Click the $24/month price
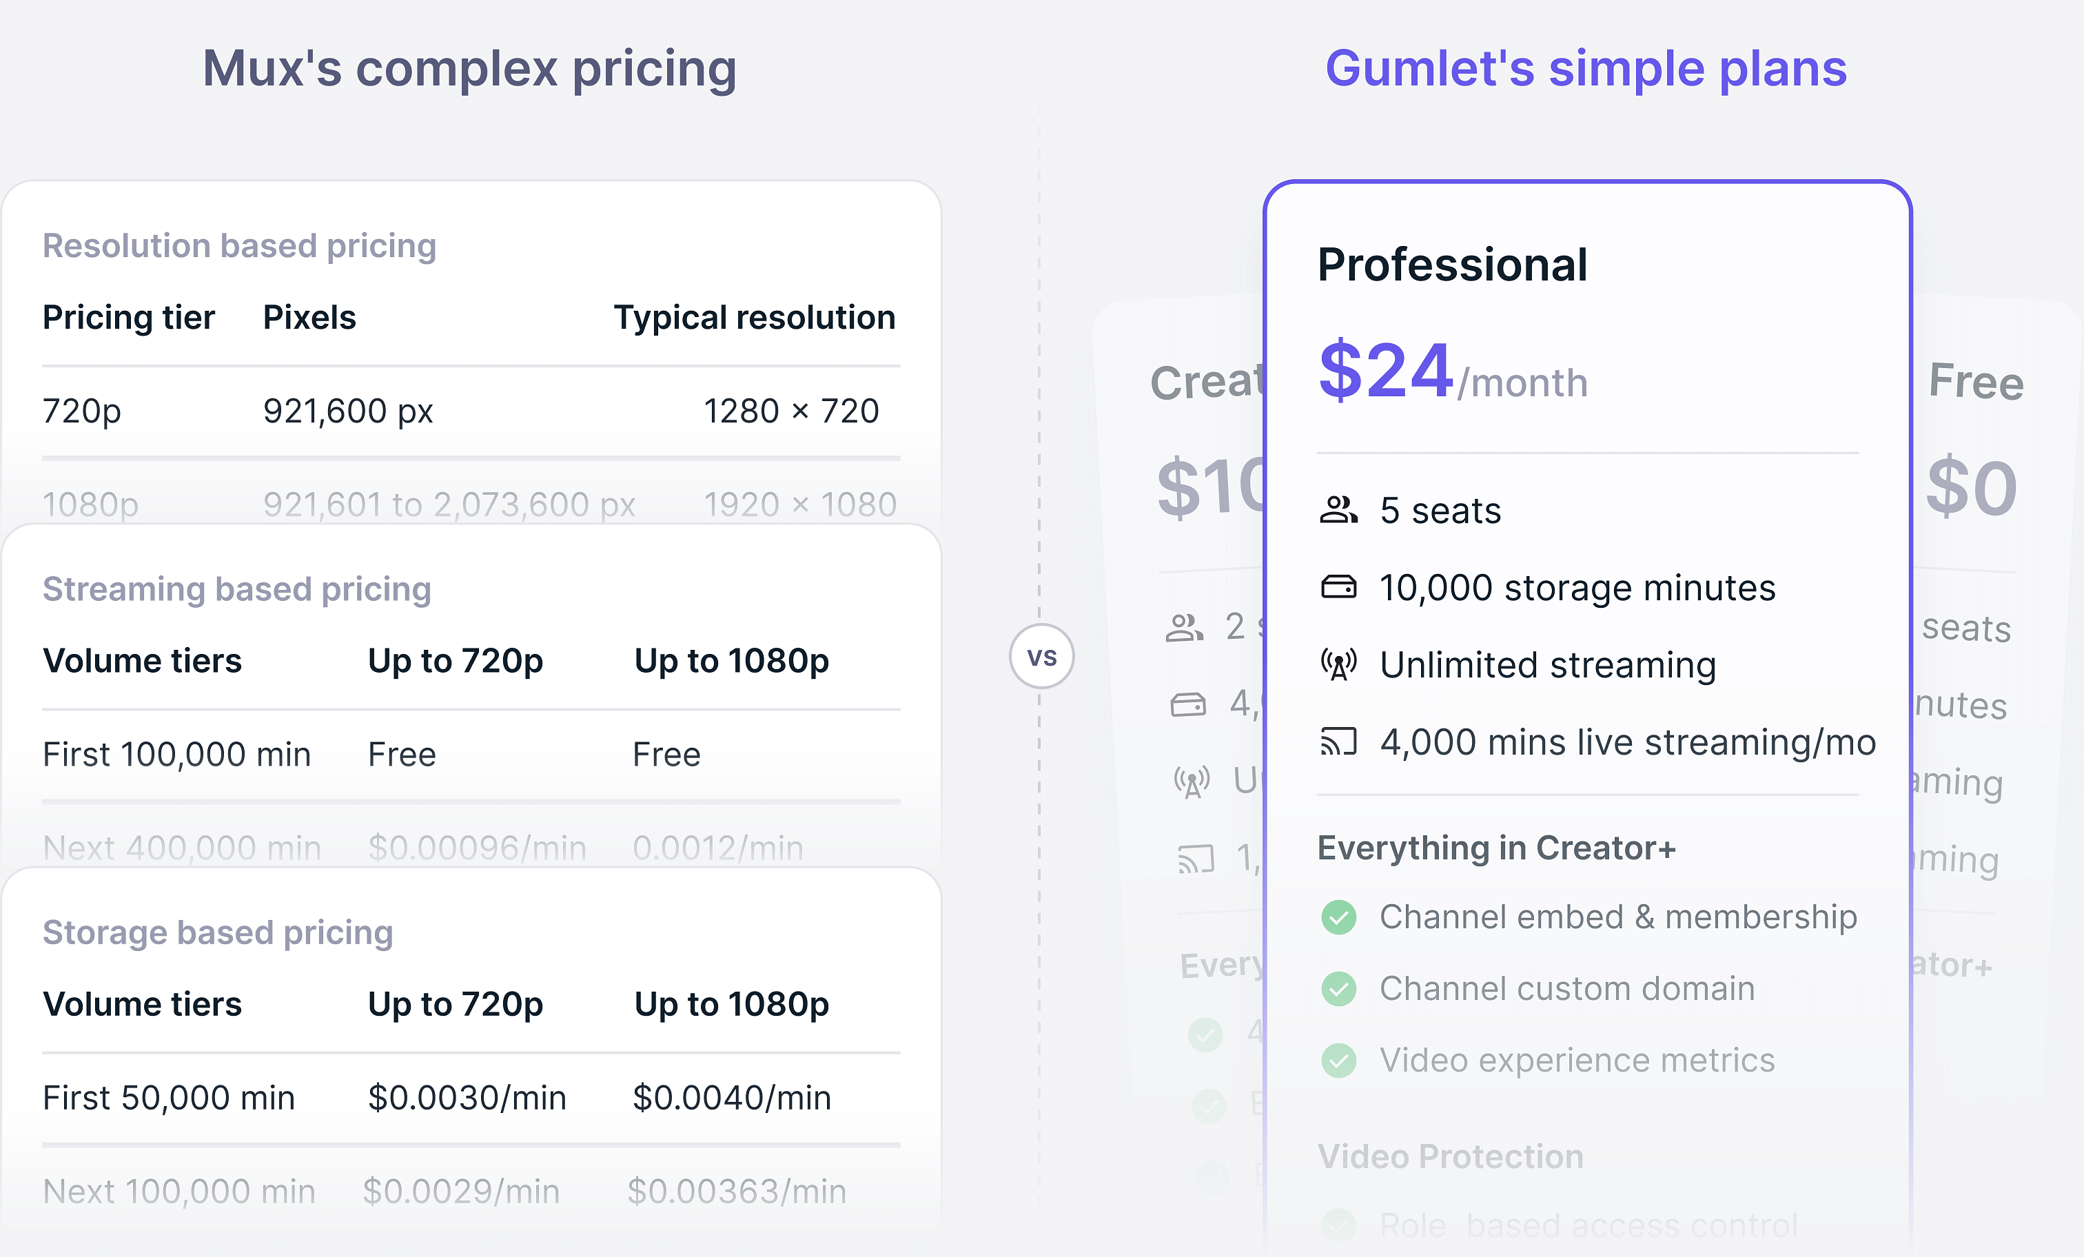This screenshot has height=1257, width=2084. pos(1452,371)
